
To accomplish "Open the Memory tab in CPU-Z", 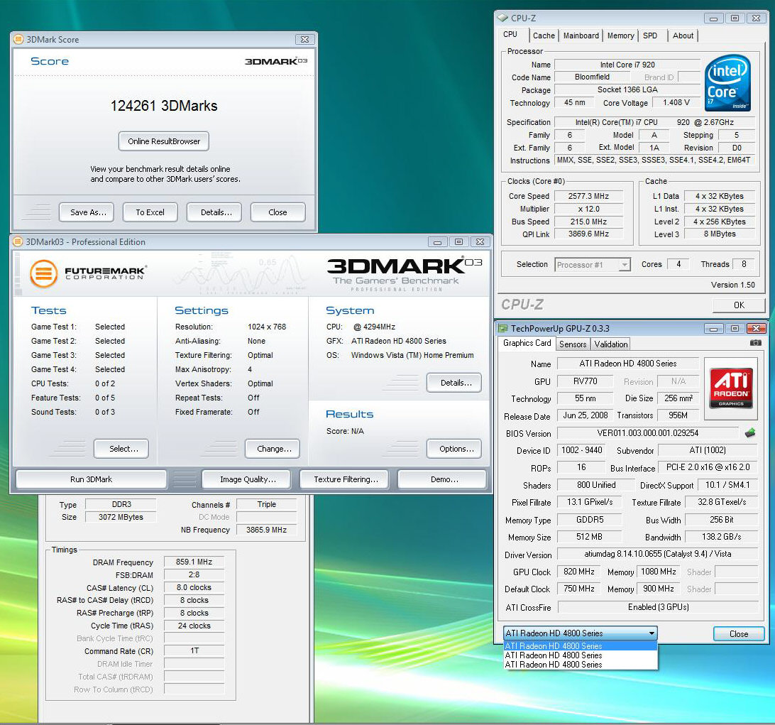I will [x=620, y=36].
